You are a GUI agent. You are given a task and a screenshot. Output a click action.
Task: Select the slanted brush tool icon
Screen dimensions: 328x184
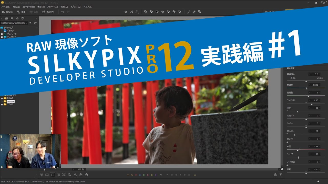point(188,12)
